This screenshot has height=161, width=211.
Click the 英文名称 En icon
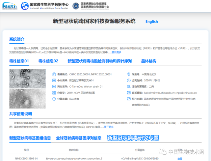tap(54, 87)
